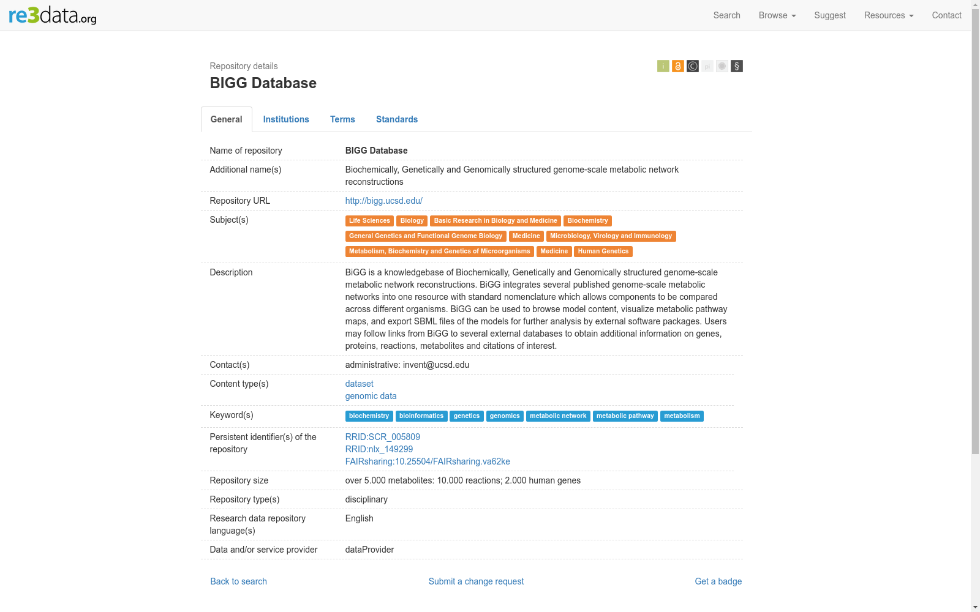Click the vertical page scrollbar
This screenshot has height=612, width=980.
[975, 245]
